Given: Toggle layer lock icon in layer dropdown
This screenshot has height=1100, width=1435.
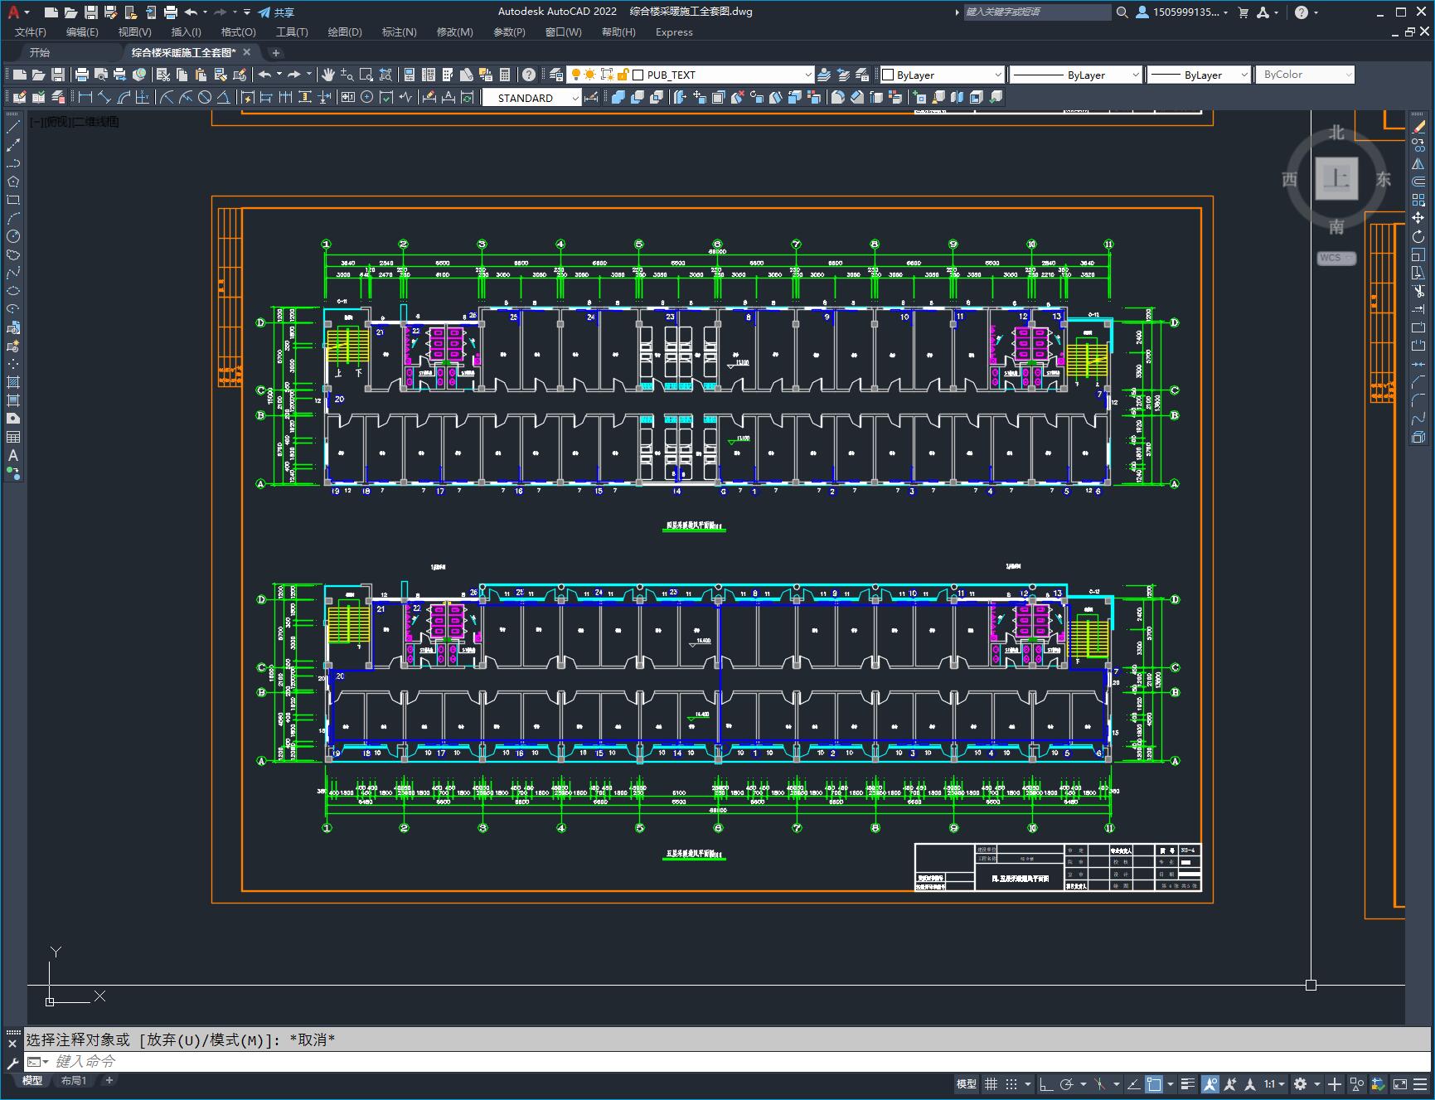Looking at the screenshot, I should (623, 75).
